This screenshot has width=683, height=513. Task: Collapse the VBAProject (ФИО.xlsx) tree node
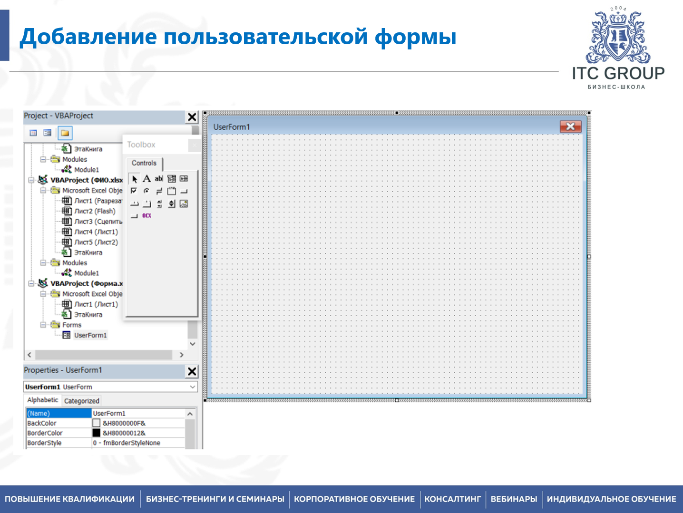(31, 180)
